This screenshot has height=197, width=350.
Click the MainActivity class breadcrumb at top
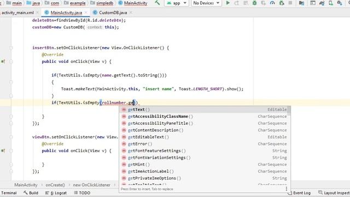coord(133,3)
